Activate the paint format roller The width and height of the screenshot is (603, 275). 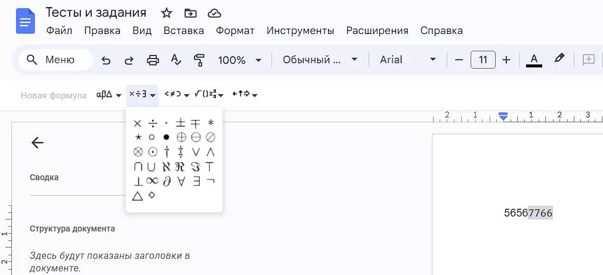[x=199, y=60]
